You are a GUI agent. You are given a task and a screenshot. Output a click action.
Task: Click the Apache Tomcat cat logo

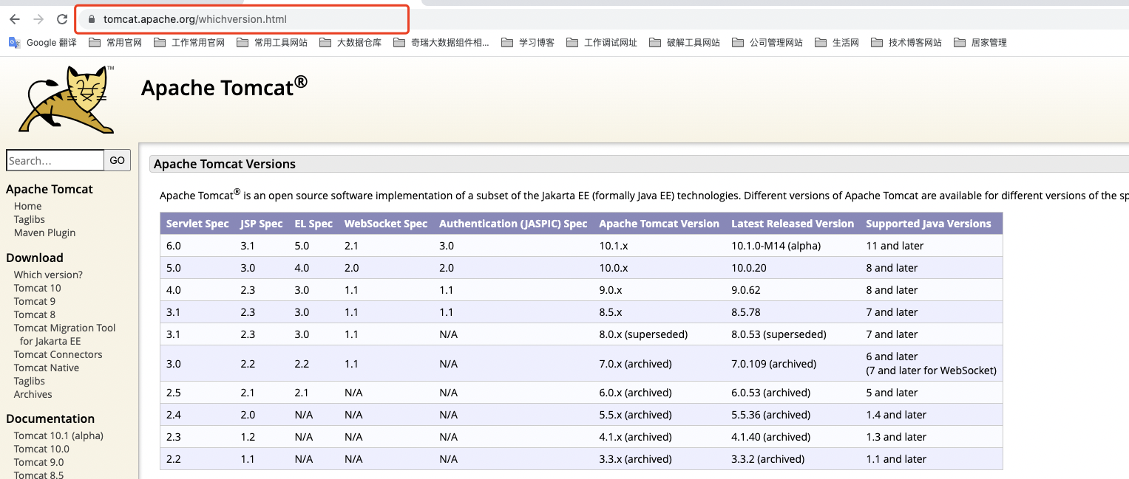click(x=67, y=100)
